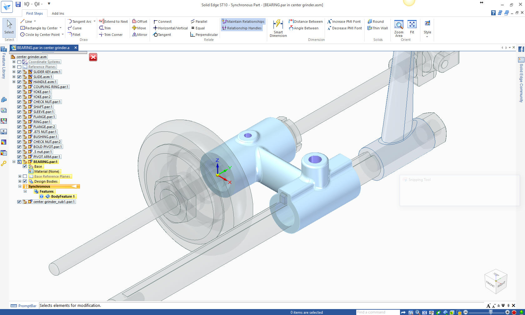Screen dimensions: 525x315
Task: Apply the Connect relationship
Action: tap(162, 22)
